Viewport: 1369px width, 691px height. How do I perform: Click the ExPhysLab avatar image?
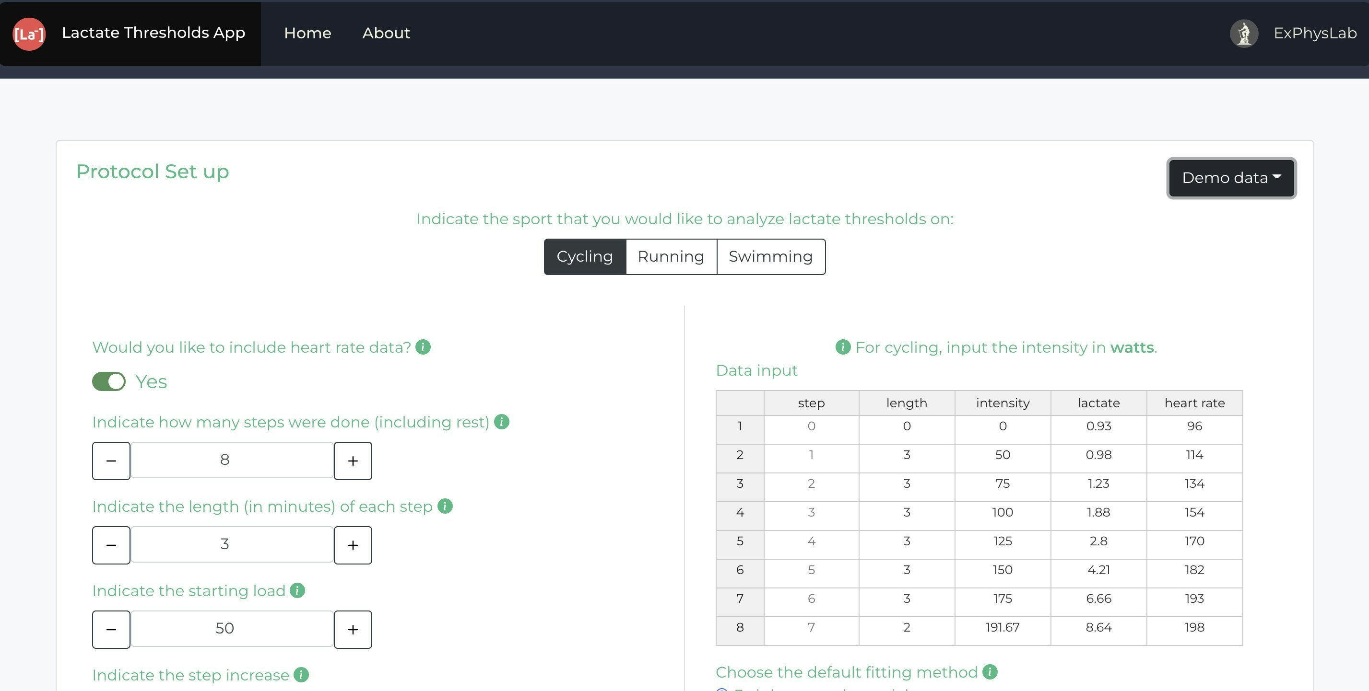1244,34
